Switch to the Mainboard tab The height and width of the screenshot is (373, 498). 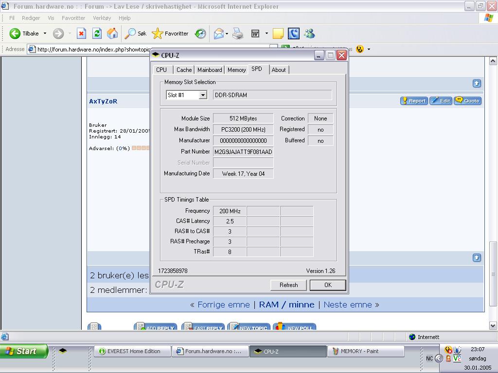tap(210, 70)
